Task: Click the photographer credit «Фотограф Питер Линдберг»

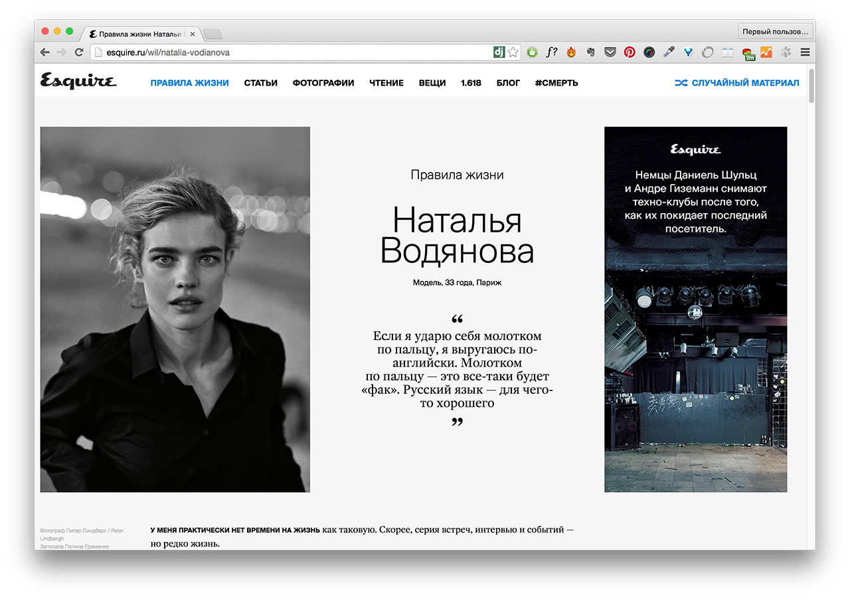Action: (82, 535)
